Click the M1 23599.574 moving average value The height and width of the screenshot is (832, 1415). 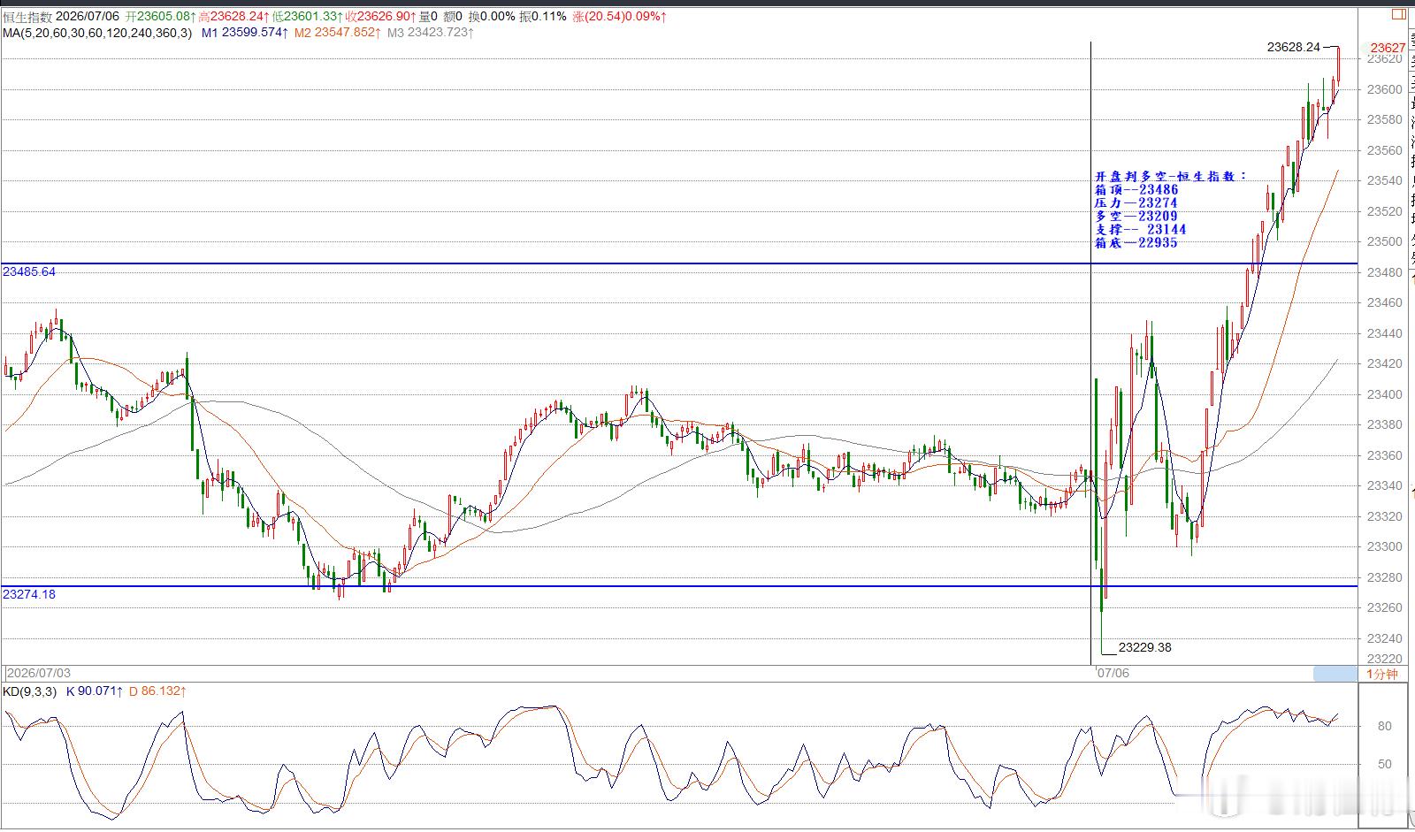coord(244,33)
